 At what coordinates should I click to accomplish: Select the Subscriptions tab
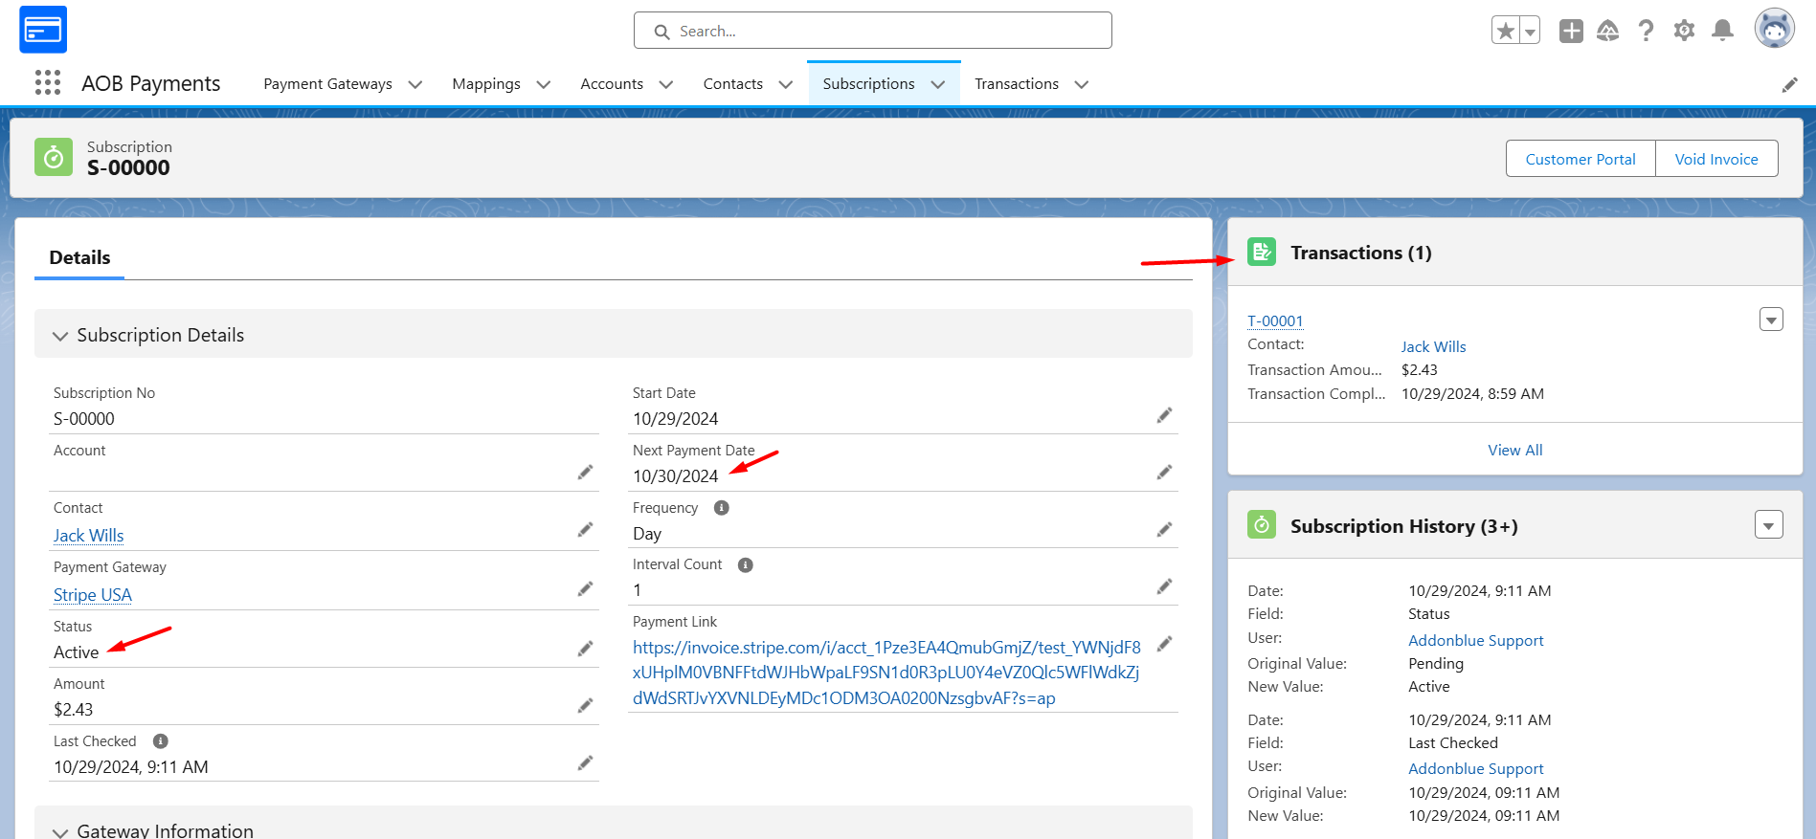pos(868,84)
